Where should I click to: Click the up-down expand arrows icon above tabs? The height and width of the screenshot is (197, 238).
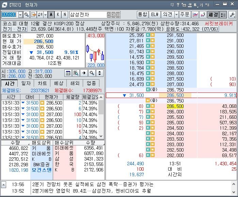[99, 73]
